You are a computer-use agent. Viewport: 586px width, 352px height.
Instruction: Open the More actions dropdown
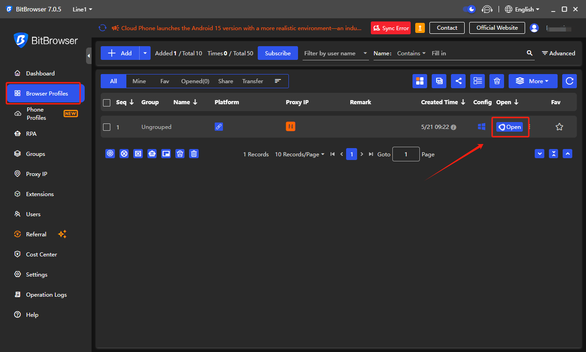coord(533,81)
